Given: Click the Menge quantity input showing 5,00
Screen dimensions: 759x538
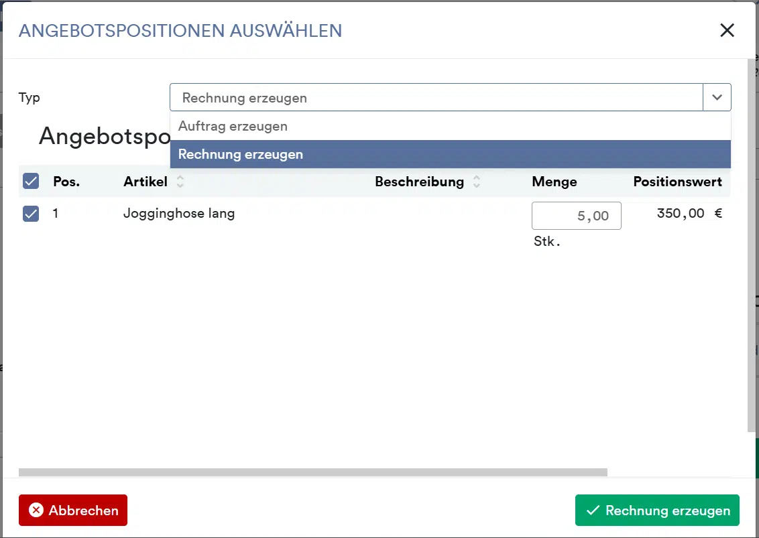Looking at the screenshot, I should pyautogui.click(x=576, y=215).
